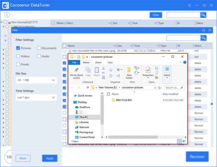This screenshot has width=217, height=167.
Task: Open the Time column dropdown in Filter results
Action: [x=158, y=46]
